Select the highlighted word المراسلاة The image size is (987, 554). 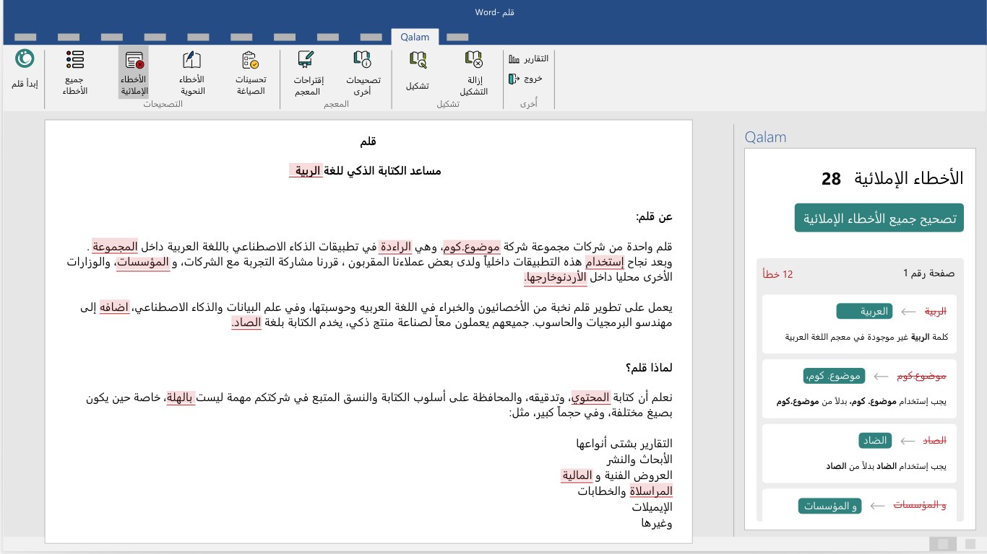(651, 491)
